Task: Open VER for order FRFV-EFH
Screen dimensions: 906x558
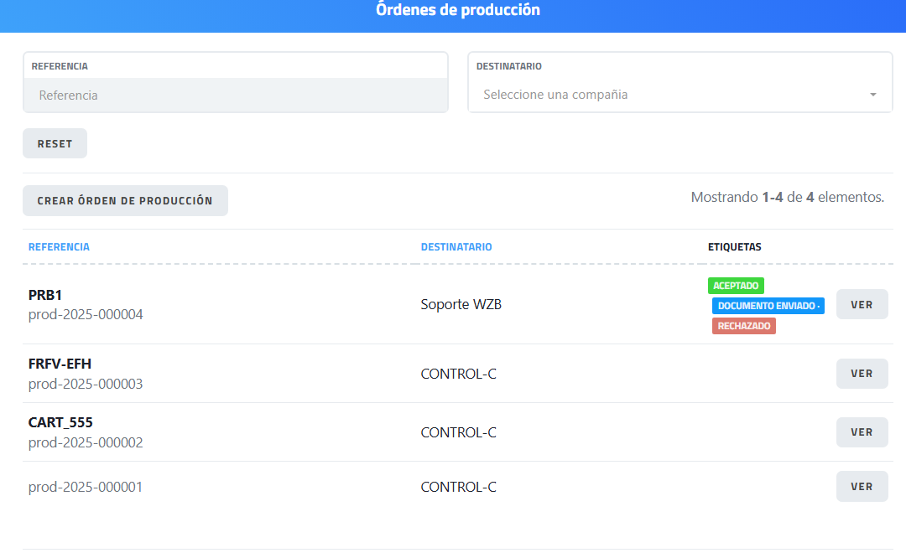Action: pos(862,374)
